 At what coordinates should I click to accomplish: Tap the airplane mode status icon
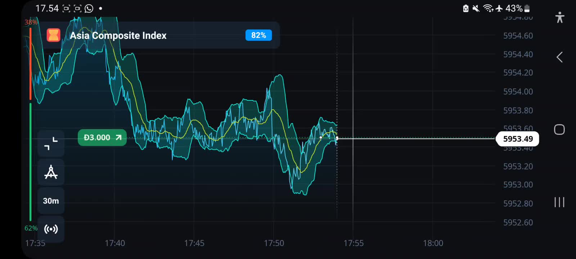point(499,8)
